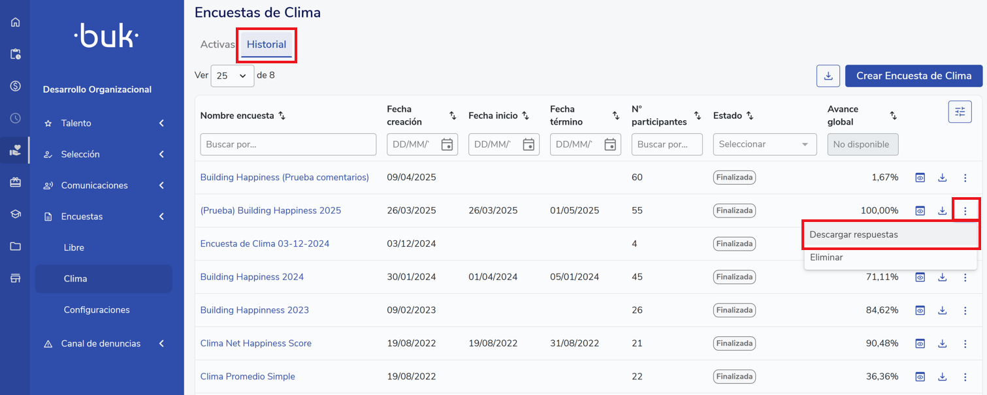Click the Nombre encuesta search field
This screenshot has width=987, height=395.
tap(288, 144)
